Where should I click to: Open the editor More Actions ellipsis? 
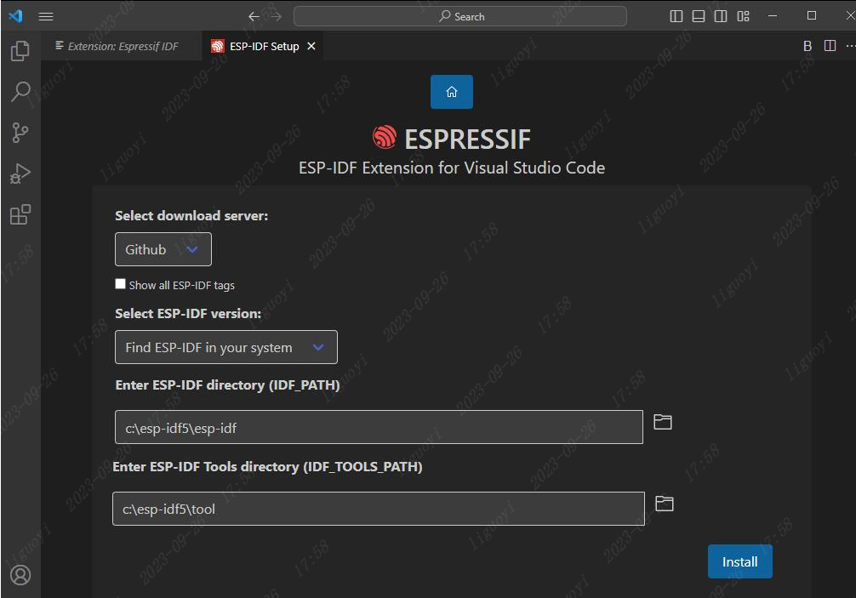850,46
